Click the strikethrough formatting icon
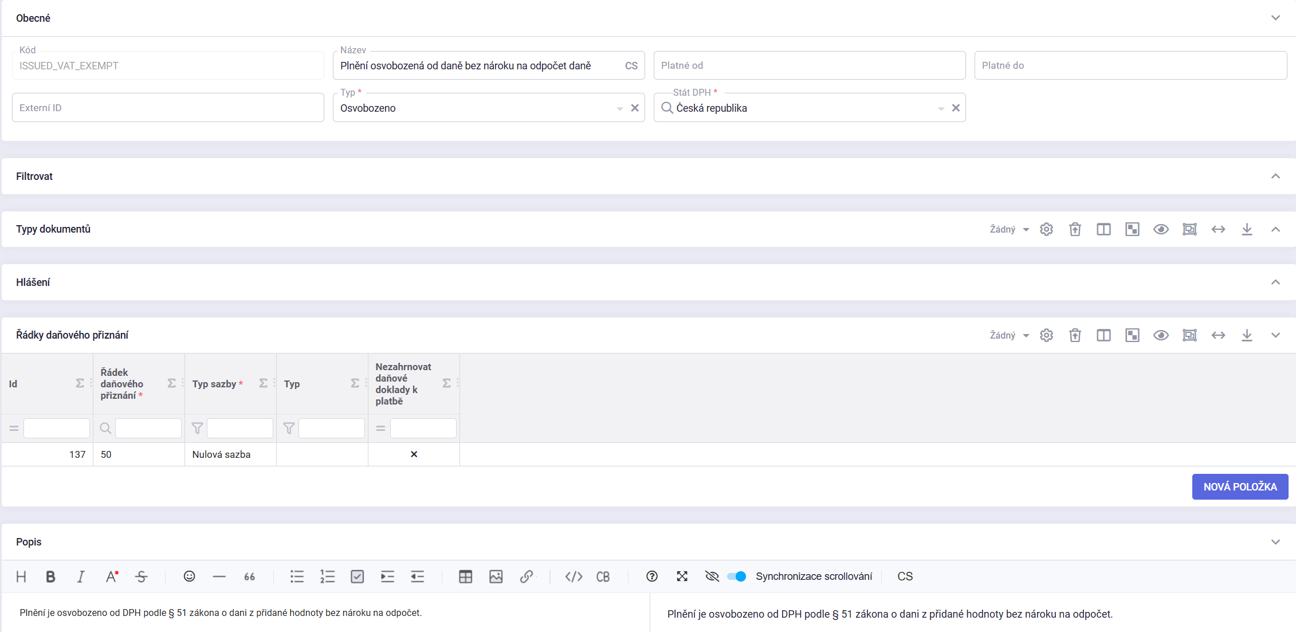This screenshot has width=1296, height=632. tap(142, 576)
